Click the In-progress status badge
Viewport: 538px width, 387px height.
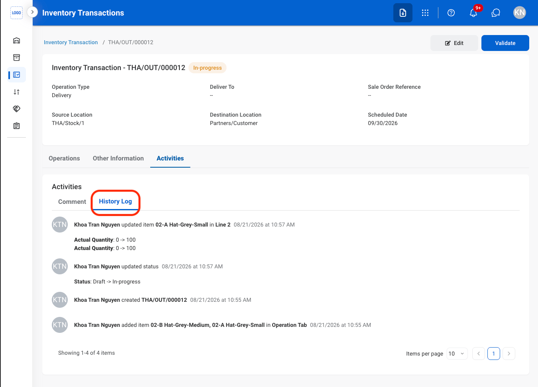pyautogui.click(x=208, y=68)
